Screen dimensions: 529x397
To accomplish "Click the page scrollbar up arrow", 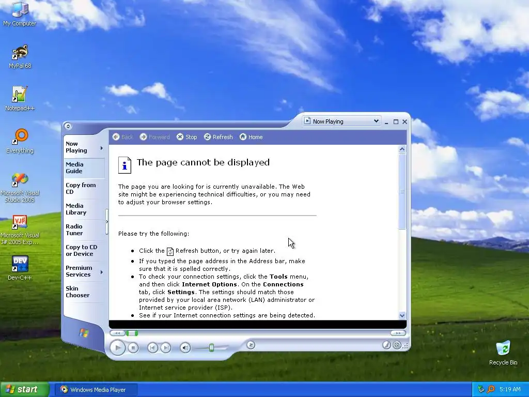I will 402,149.
